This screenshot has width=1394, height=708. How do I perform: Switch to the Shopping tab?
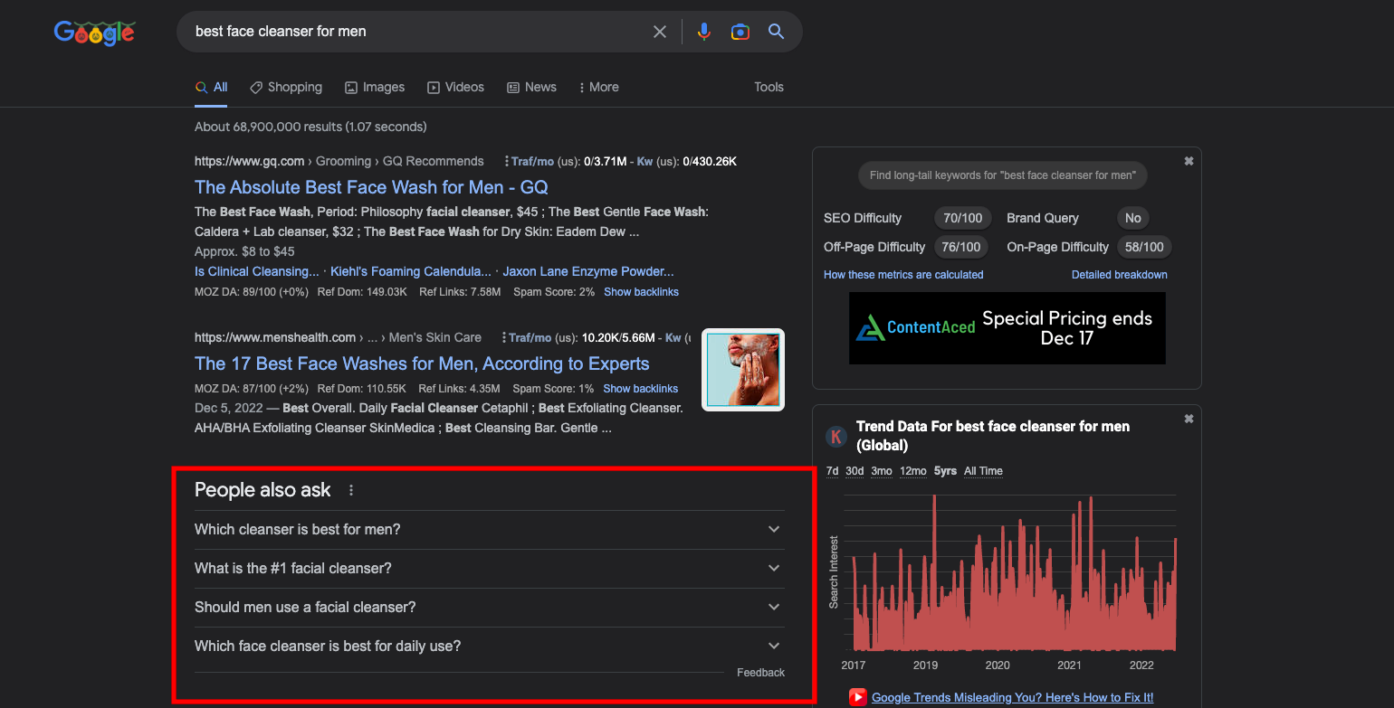click(286, 87)
